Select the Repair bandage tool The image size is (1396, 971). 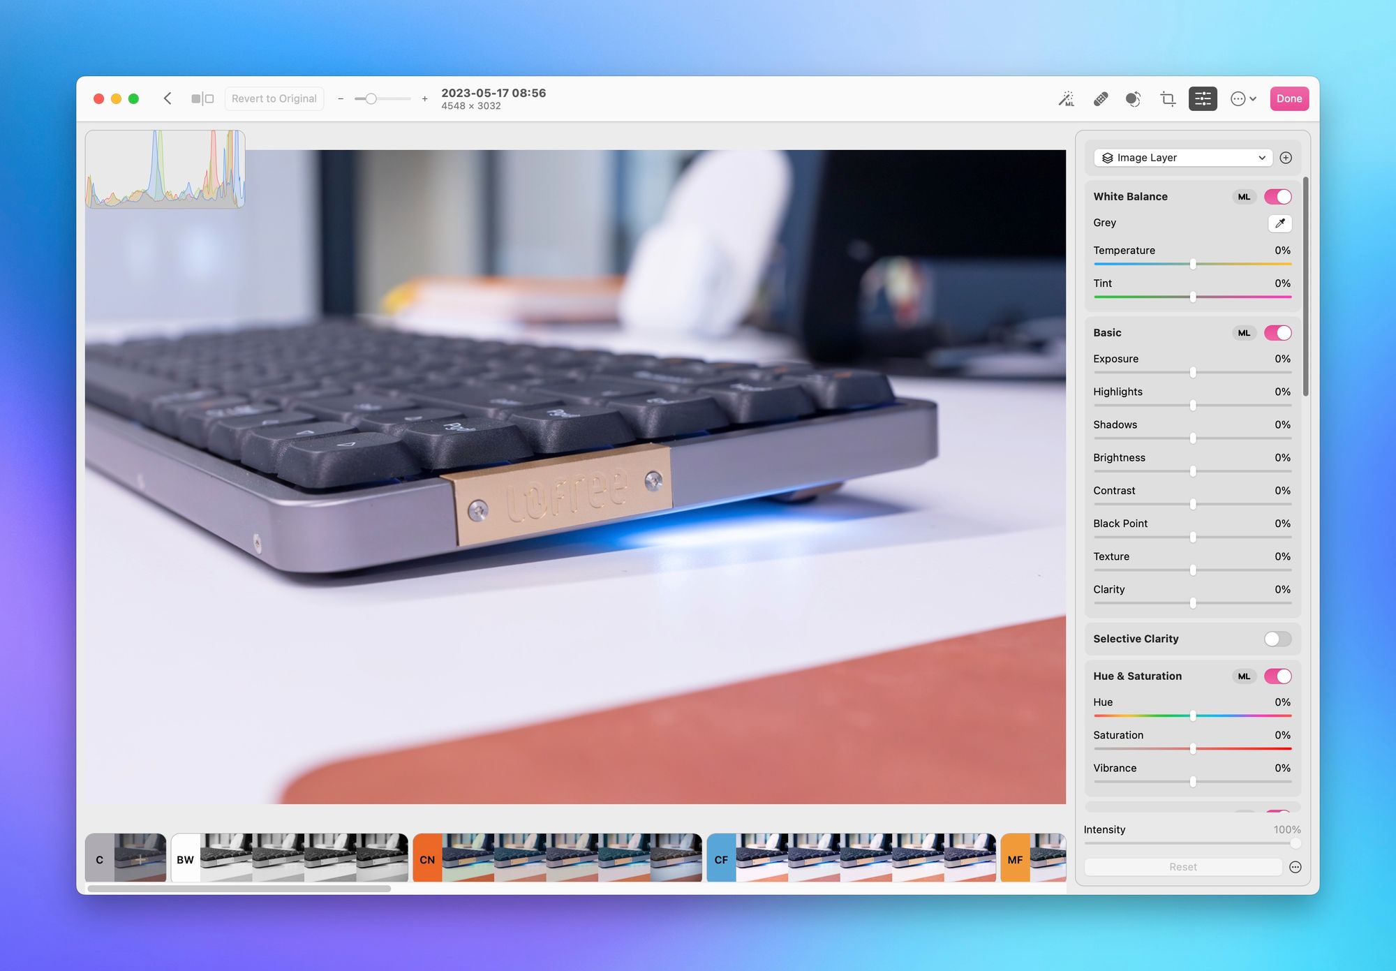coord(1101,99)
